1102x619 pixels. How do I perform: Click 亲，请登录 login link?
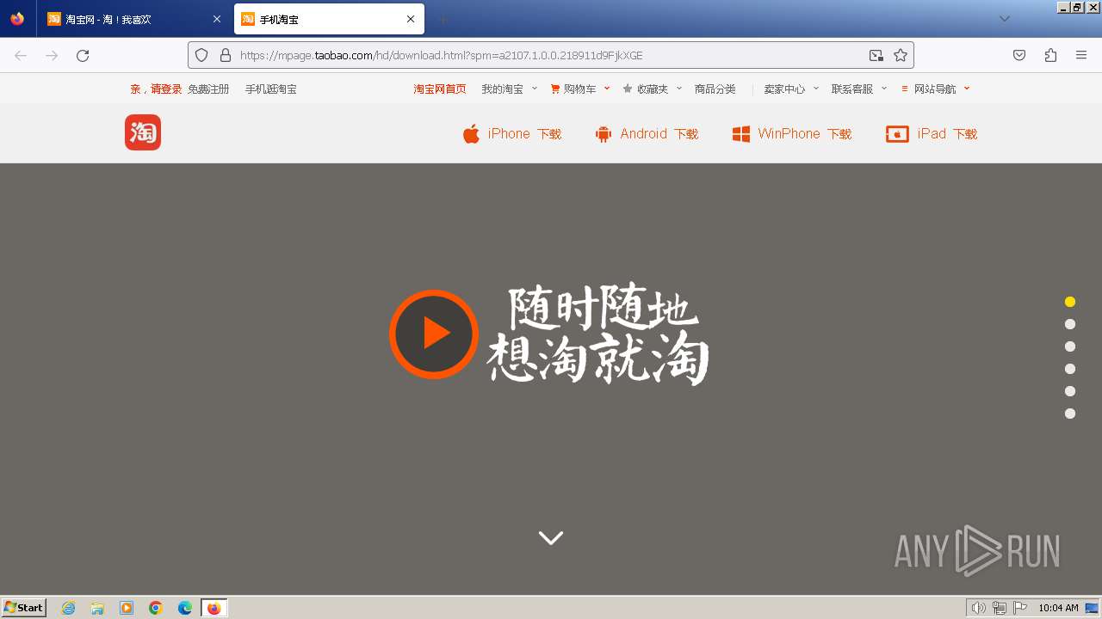[156, 89]
